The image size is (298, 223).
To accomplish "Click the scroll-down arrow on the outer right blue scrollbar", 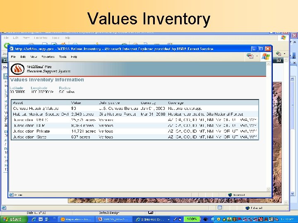I will [293, 194].
